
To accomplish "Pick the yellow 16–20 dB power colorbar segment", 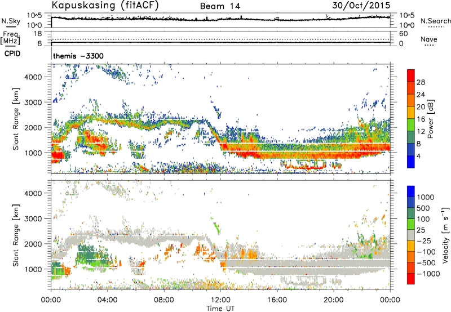I will click(411, 113).
